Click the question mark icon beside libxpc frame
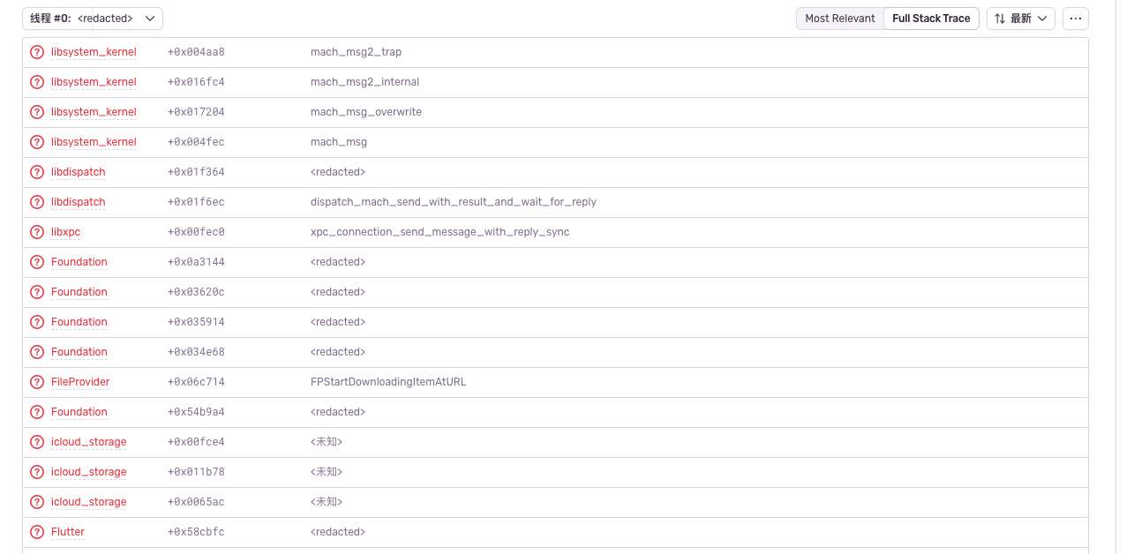Image resolution: width=1134 pixels, height=554 pixels. pos(36,232)
